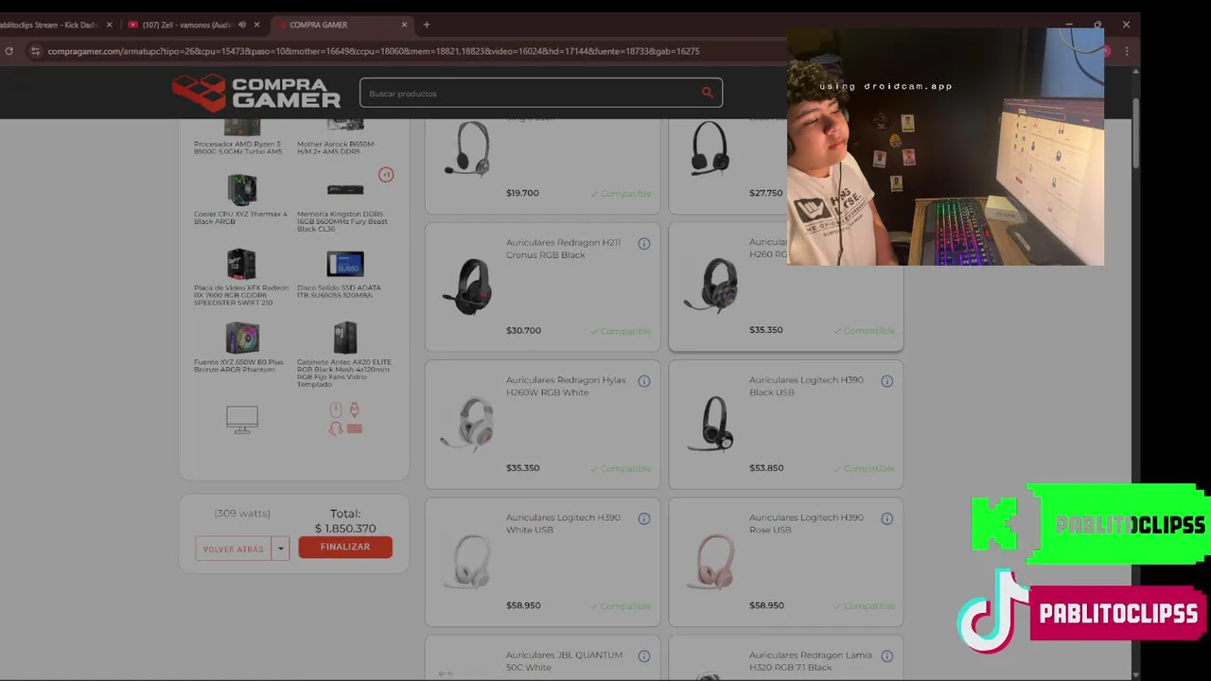Mute audio on the YouTube tab
The image size is (1211, 681).
click(x=242, y=25)
